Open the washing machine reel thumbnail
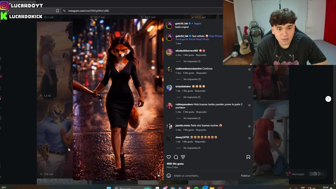The width and height of the screenshot is (336, 189). [271, 139]
